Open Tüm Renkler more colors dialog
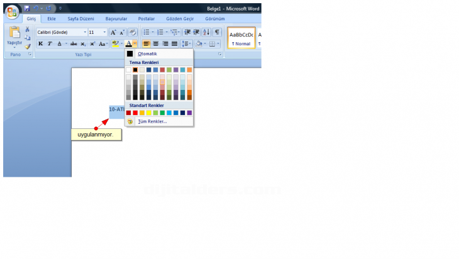This screenshot has height=259, width=459. (159, 121)
